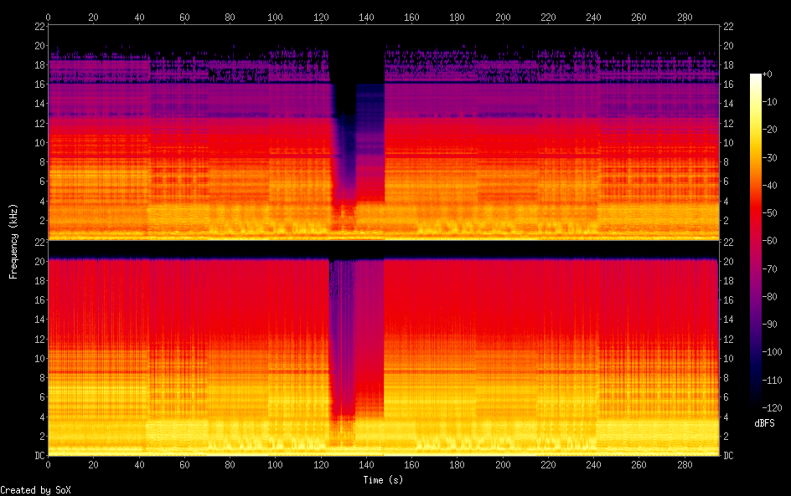
Task: Click the right-side DC label of the lower channel
Action: coord(729,455)
